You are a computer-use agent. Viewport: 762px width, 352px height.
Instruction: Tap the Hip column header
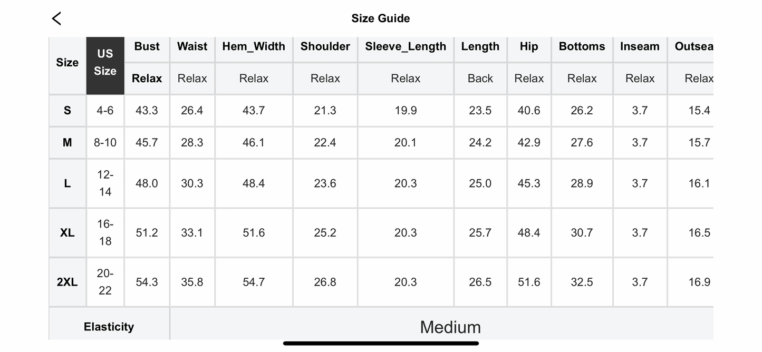coord(529,46)
